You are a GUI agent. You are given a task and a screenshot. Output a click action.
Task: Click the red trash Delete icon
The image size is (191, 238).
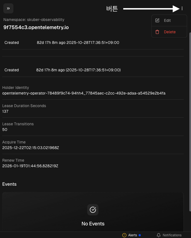pyautogui.click(x=157, y=32)
